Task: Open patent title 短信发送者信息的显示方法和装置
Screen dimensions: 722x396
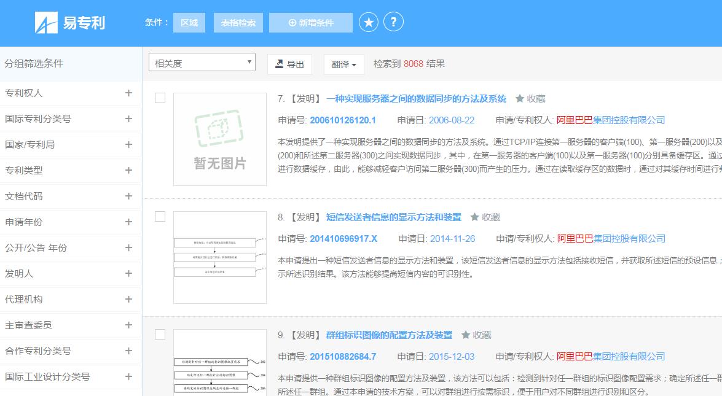Action: [394, 217]
